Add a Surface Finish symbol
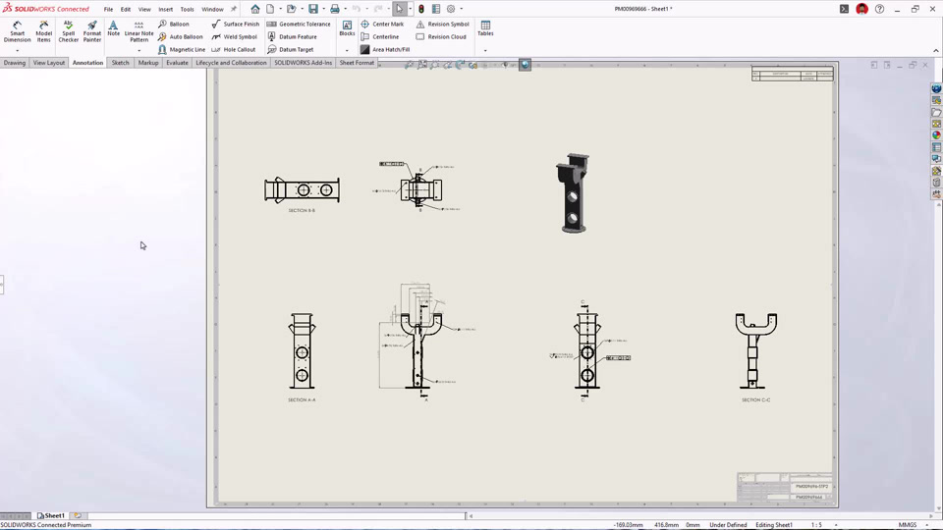Image resolution: width=943 pixels, height=530 pixels. 235,24
